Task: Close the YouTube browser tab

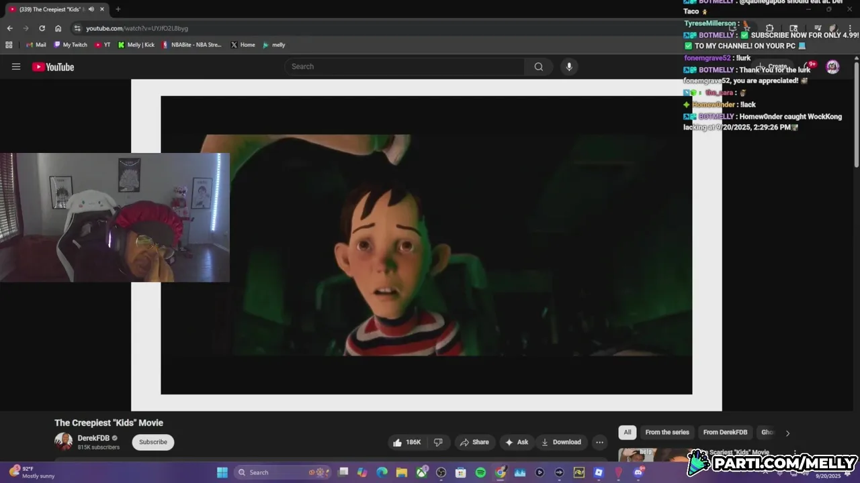Action: coord(102,9)
